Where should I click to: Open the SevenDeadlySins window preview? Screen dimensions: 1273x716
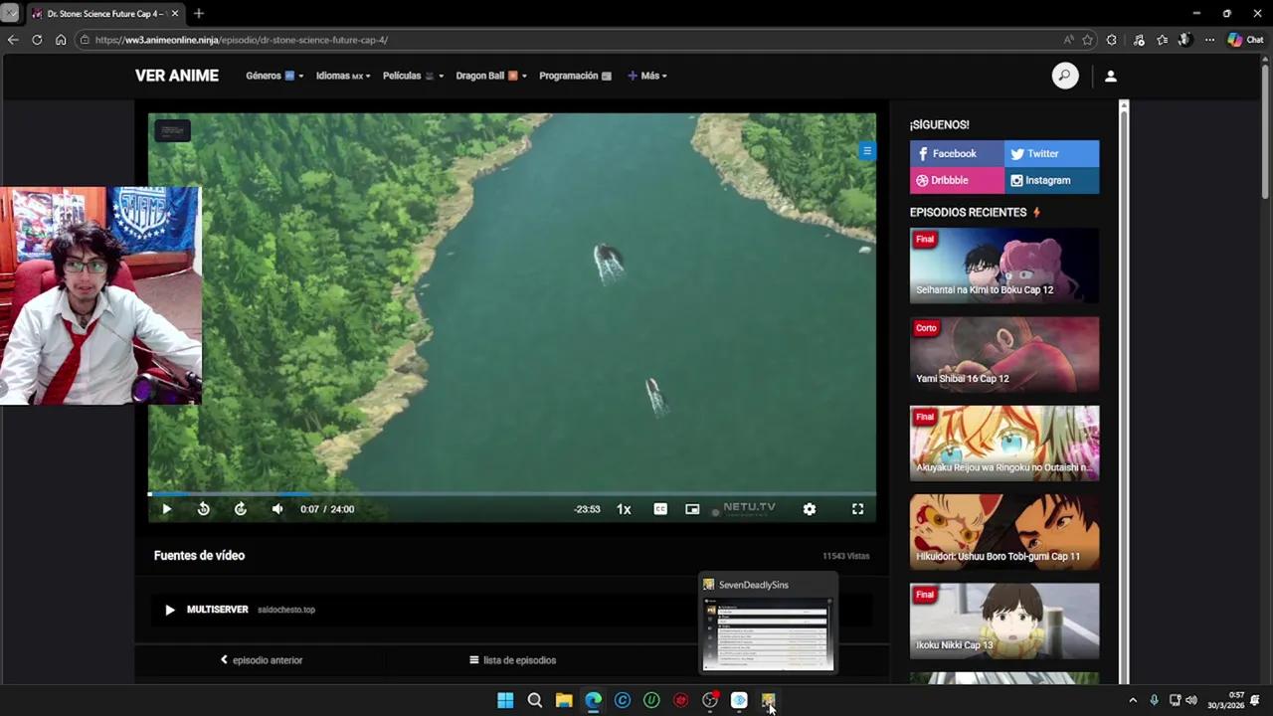(x=768, y=624)
